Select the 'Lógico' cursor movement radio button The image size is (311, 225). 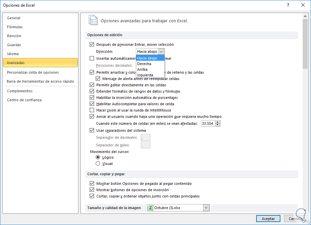click(98, 157)
